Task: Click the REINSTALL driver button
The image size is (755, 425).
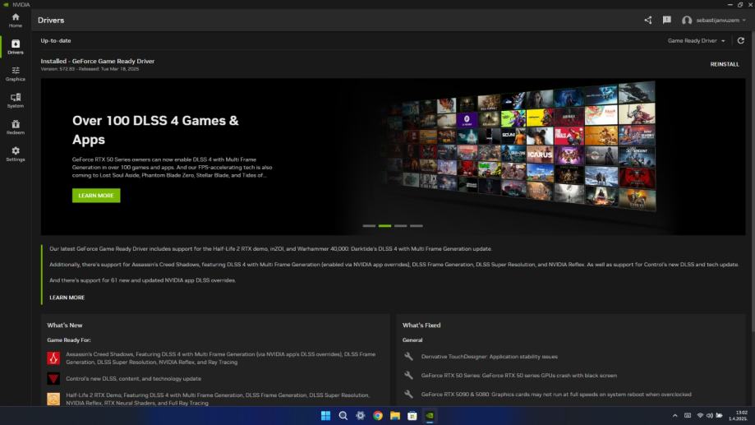Action: click(x=725, y=64)
